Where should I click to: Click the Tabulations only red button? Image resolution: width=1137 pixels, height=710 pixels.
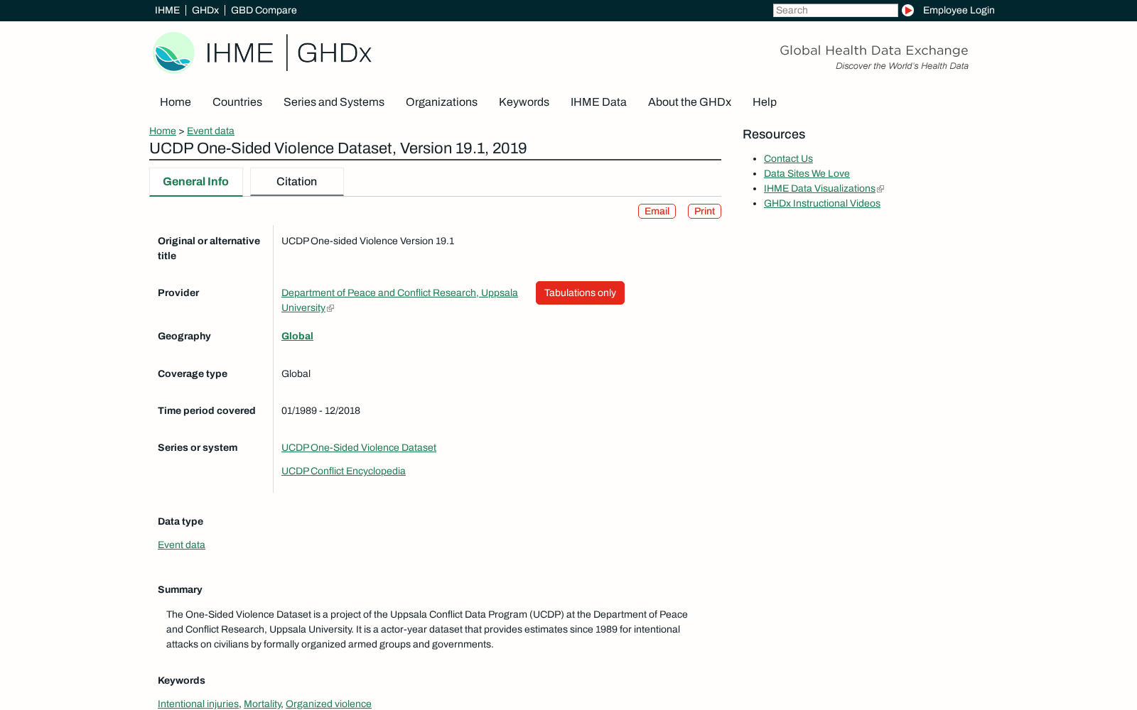(x=580, y=293)
